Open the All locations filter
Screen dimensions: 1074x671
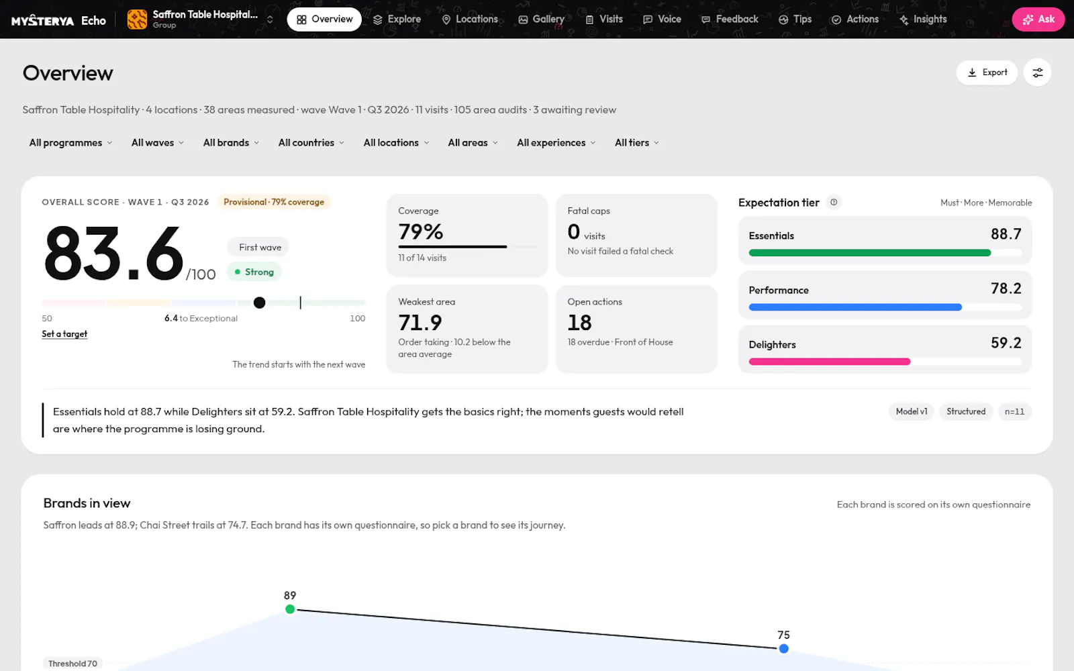tap(396, 143)
